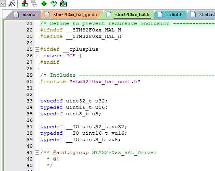
Task: Click "u32;" on line 33
Action: click(102, 101)
